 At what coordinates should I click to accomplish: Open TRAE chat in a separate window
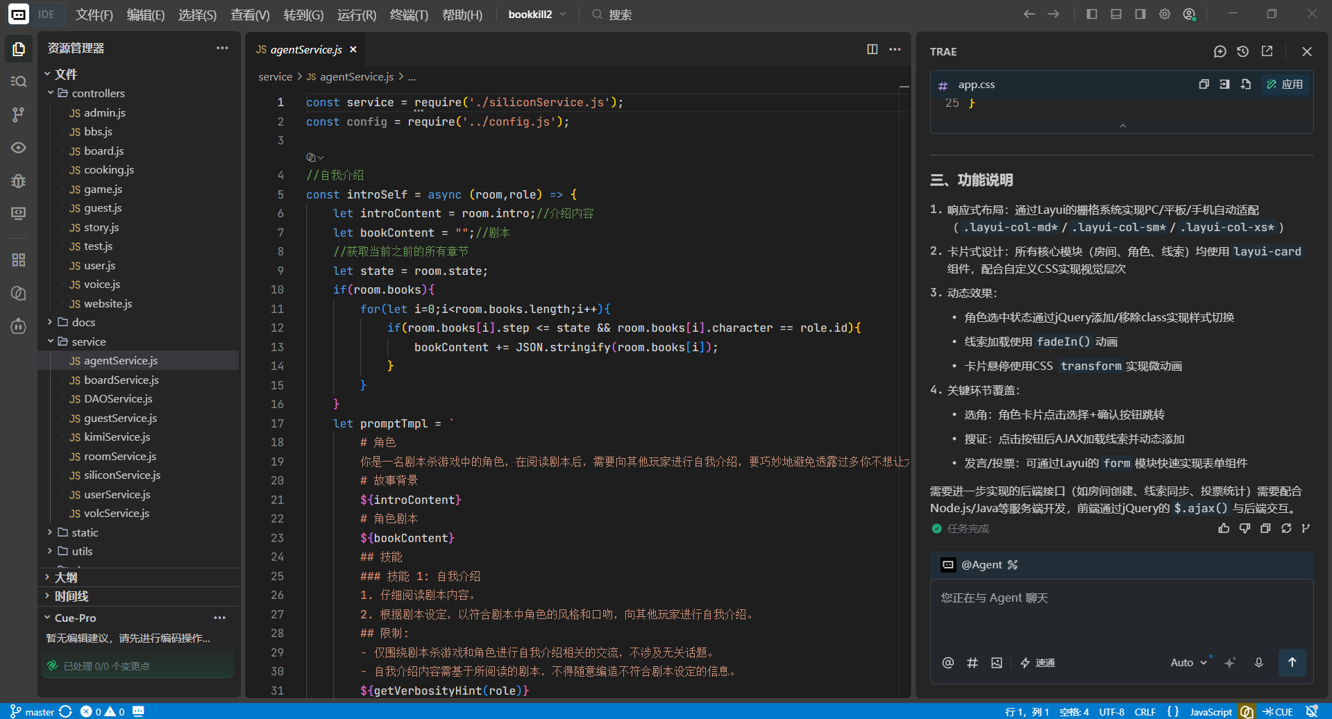pyautogui.click(x=1267, y=51)
